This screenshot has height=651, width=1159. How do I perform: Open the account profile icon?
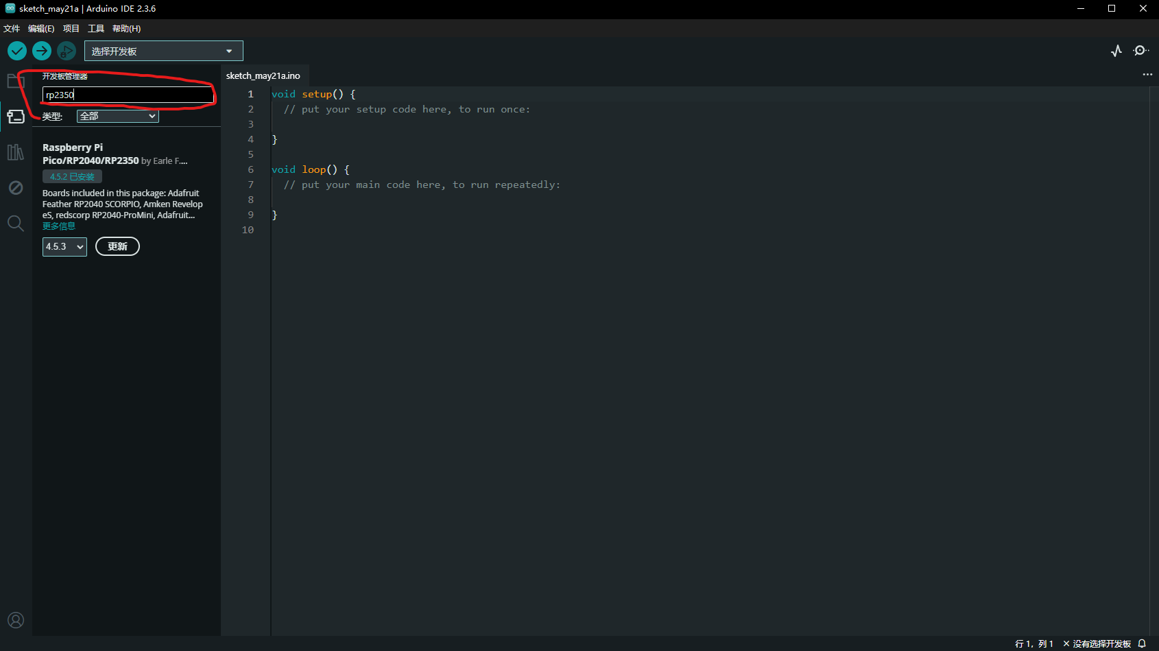click(x=16, y=620)
